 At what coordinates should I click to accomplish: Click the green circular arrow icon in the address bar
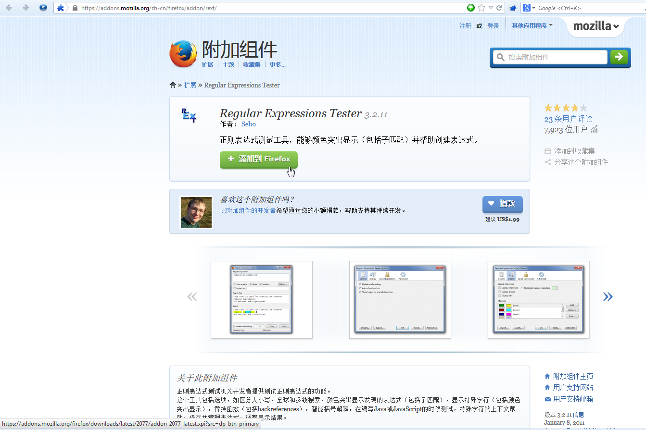click(471, 8)
